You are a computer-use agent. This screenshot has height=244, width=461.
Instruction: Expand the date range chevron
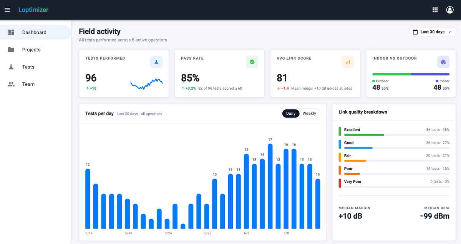click(450, 32)
